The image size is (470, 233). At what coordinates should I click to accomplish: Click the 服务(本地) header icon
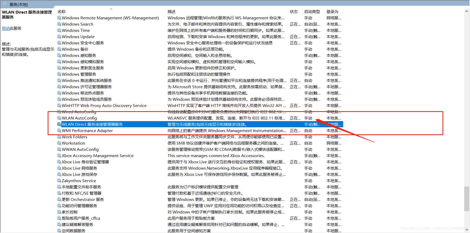(5, 4)
